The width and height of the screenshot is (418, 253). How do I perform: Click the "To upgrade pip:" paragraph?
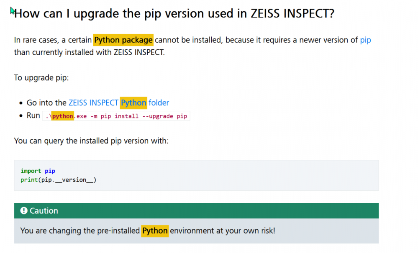tap(41, 78)
